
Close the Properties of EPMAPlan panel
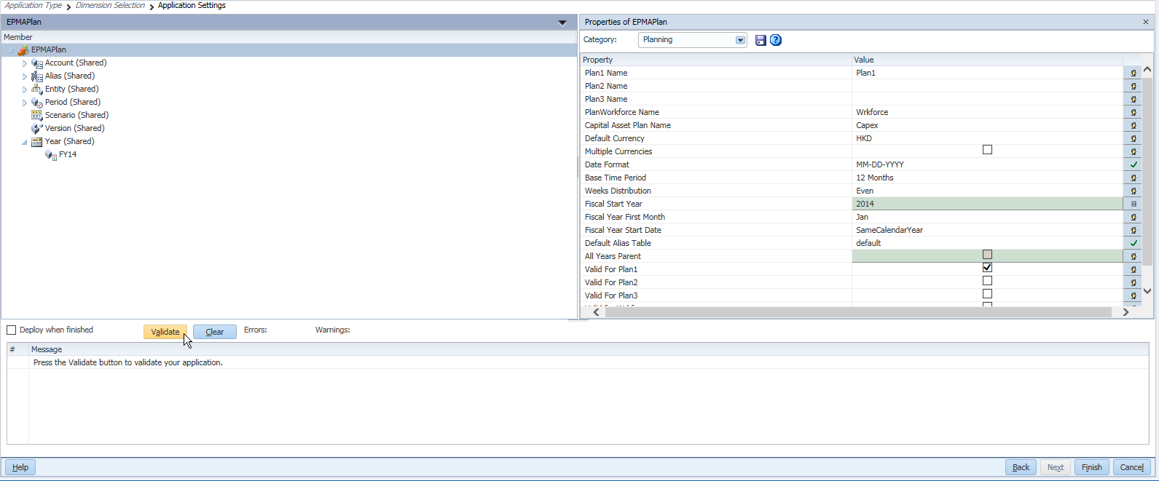[1146, 23]
